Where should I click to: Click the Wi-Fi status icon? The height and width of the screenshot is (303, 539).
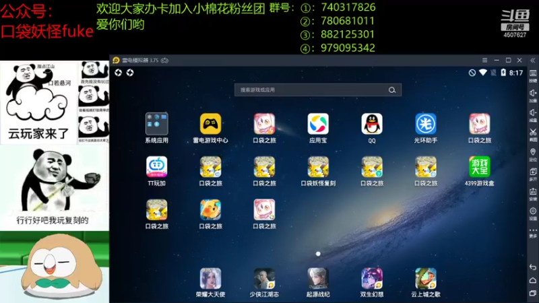[483, 73]
